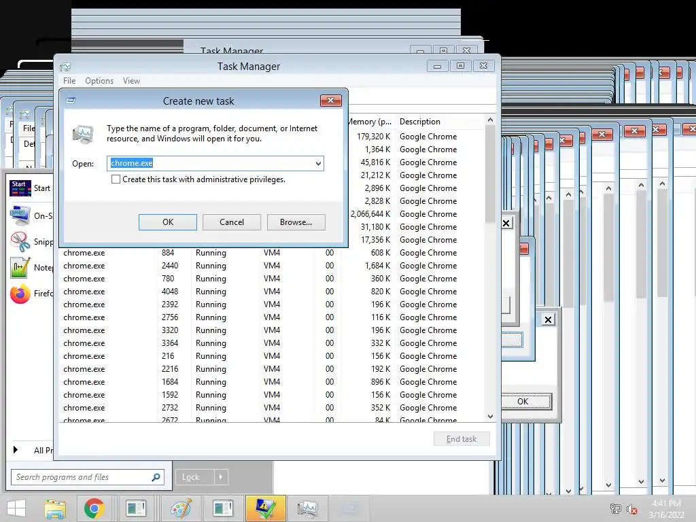This screenshot has height=522, width=696.
Task: Click the Create new task title icon
Action: click(x=71, y=101)
